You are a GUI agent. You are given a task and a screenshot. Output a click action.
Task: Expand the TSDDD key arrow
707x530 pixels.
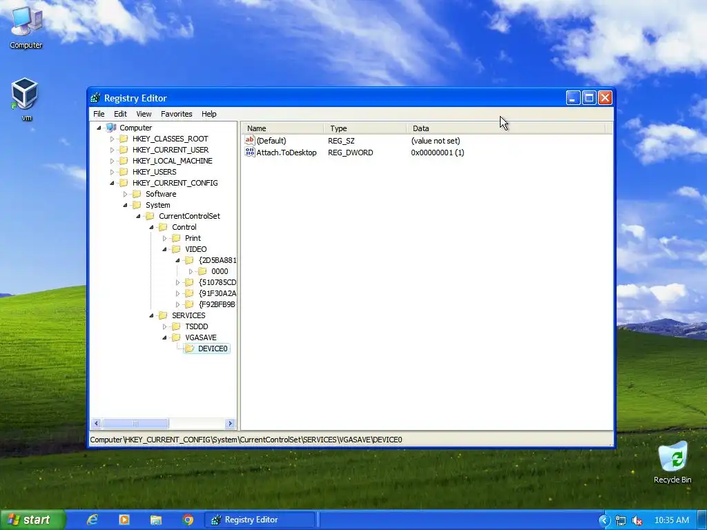pos(164,326)
